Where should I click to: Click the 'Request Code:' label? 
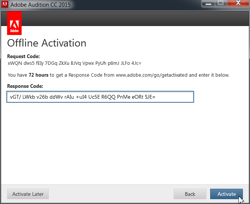click(23, 56)
